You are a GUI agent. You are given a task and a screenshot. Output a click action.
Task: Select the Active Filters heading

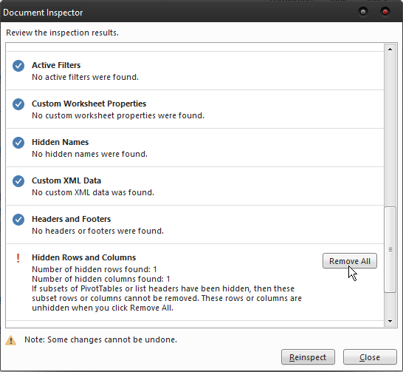click(x=56, y=65)
